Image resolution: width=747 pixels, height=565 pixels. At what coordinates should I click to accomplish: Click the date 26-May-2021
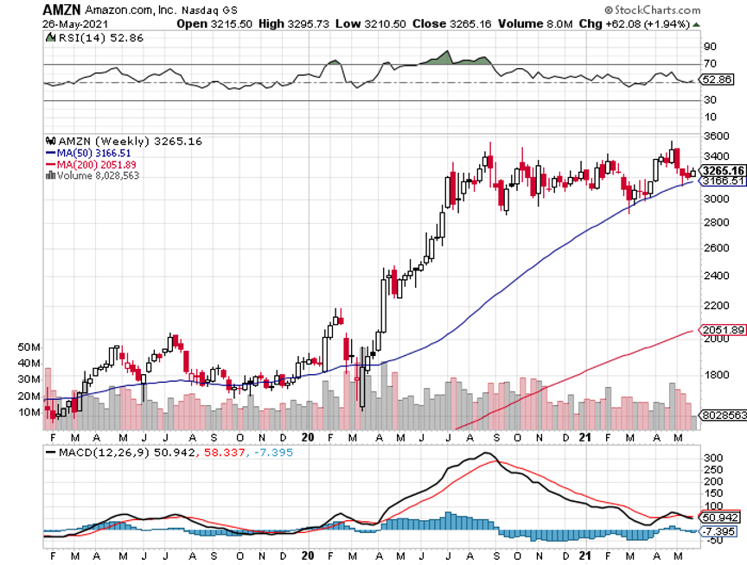click(75, 24)
